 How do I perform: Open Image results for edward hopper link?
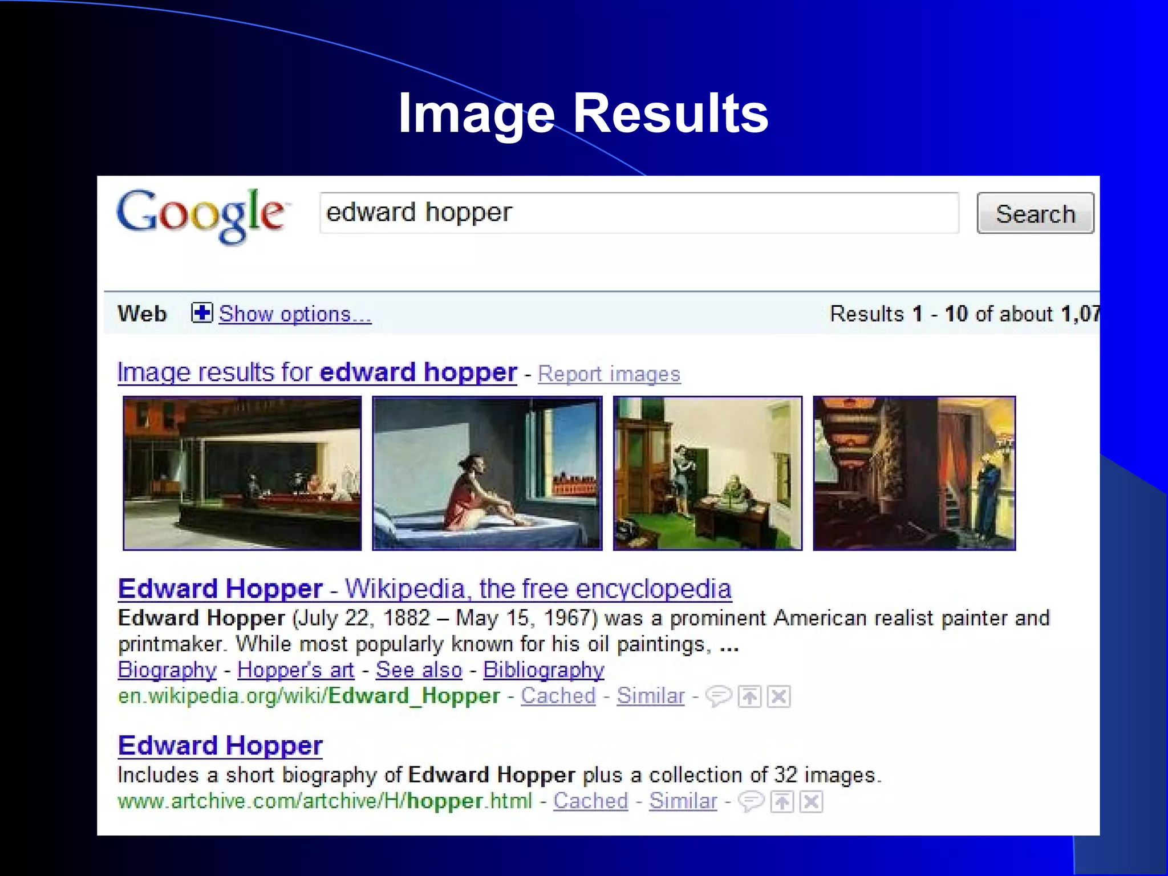317,372
